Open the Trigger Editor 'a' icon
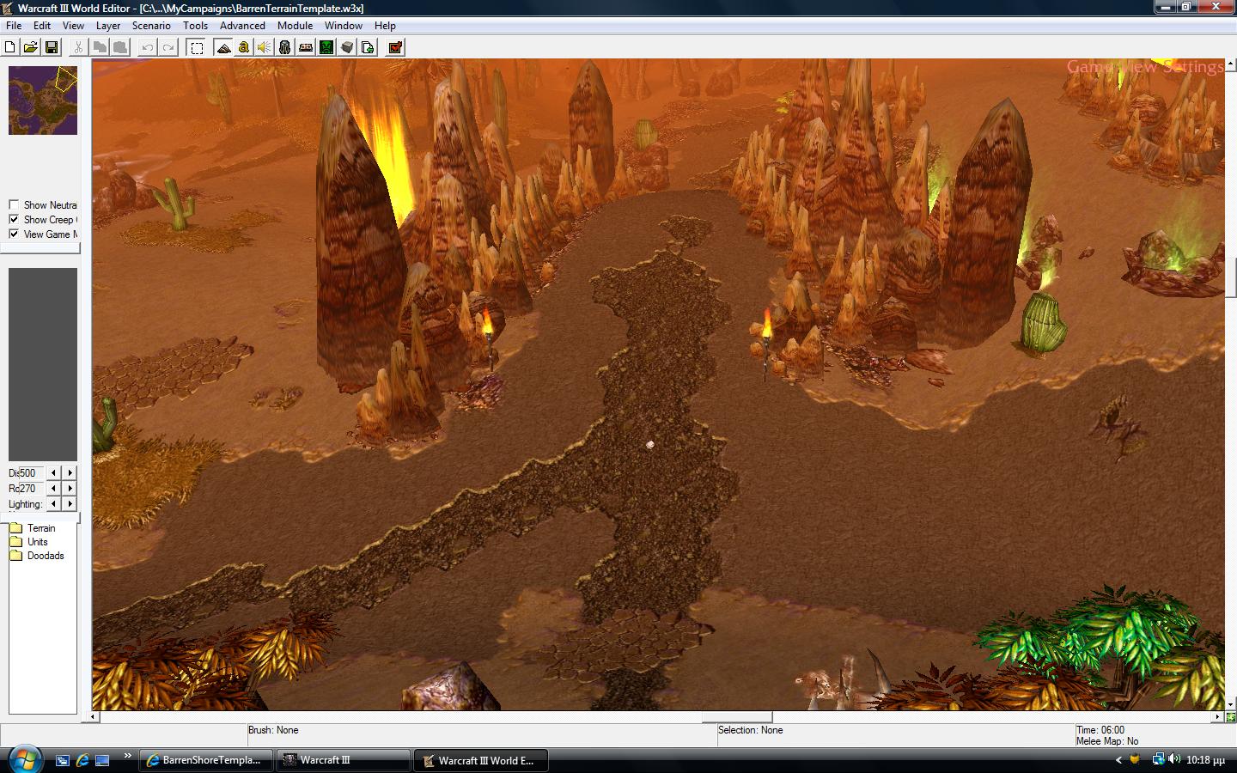The image size is (1237, 773). 244,47
